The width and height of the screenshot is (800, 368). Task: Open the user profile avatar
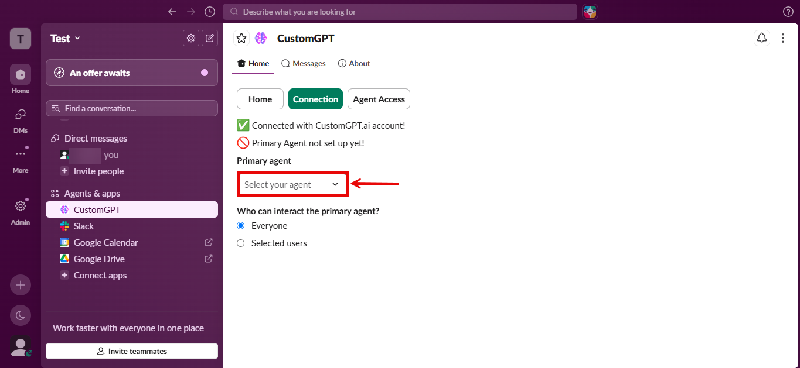(21, 346)
